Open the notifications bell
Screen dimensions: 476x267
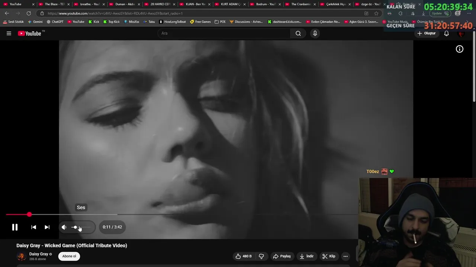[x=447, y=33]
